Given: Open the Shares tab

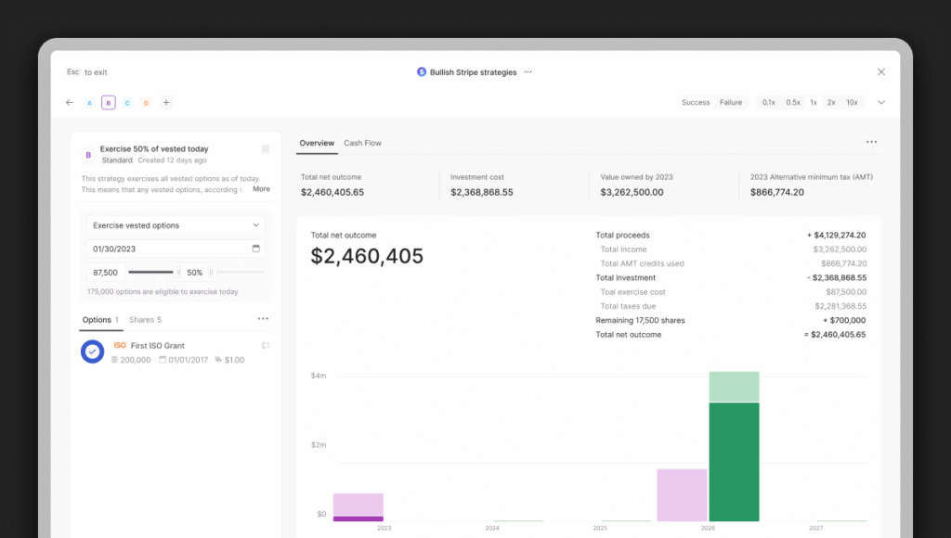Looking at the screenshot, I should click(145, 320).
